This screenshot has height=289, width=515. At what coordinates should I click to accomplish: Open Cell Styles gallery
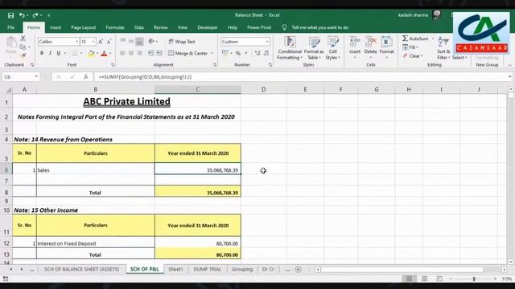(x=332, y=48)
